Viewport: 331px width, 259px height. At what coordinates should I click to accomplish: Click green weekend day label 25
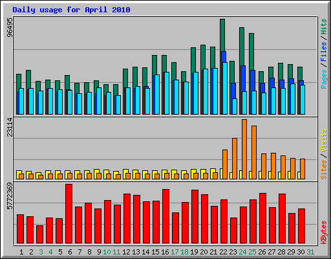(x=252, y=252)
